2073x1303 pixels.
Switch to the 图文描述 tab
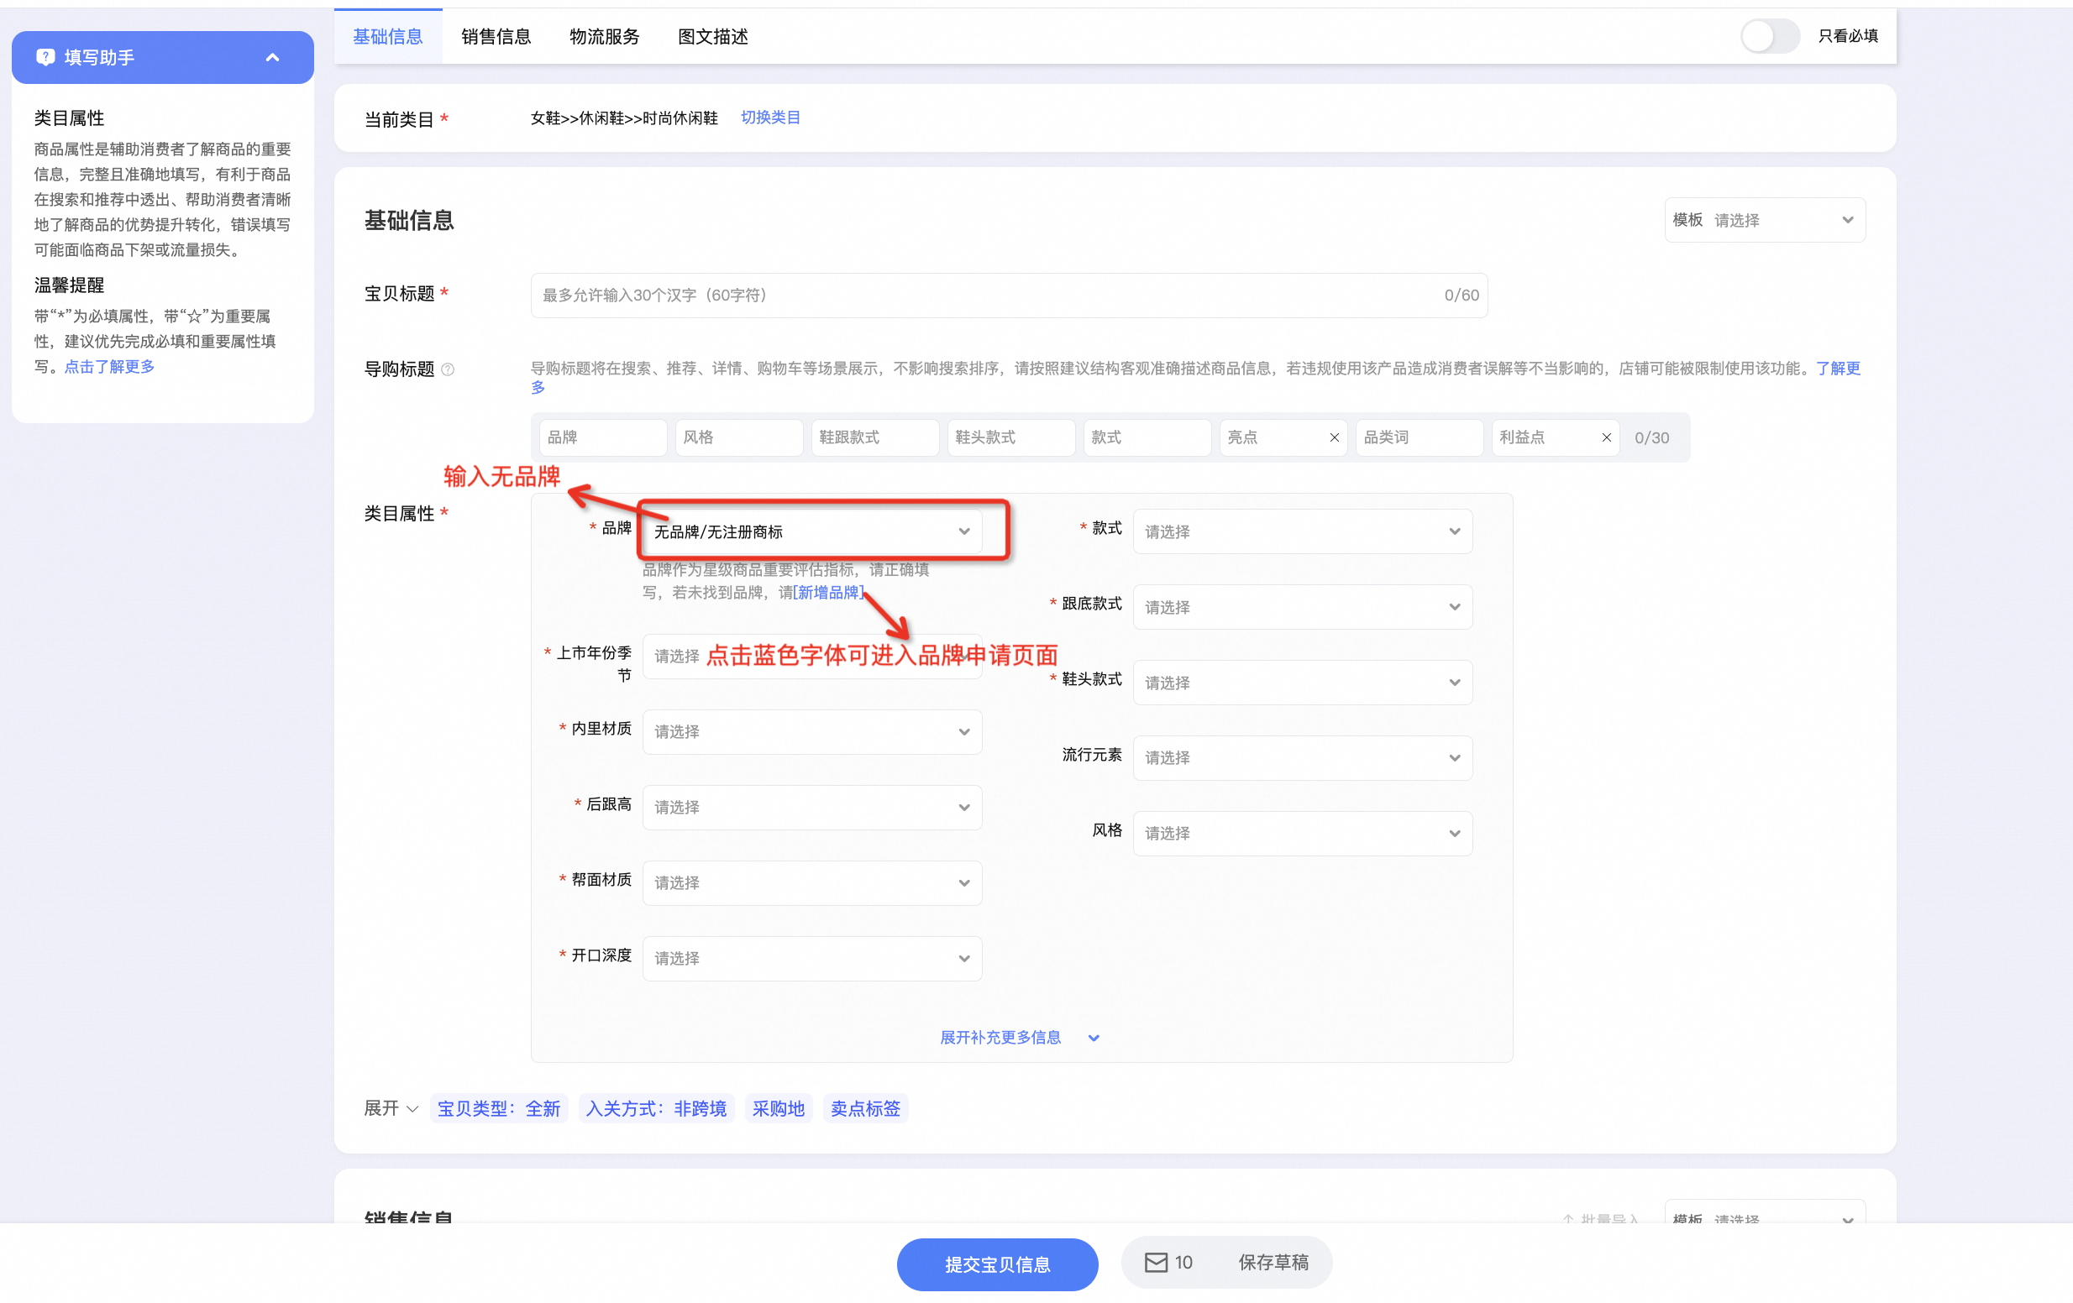pos(714,36)
